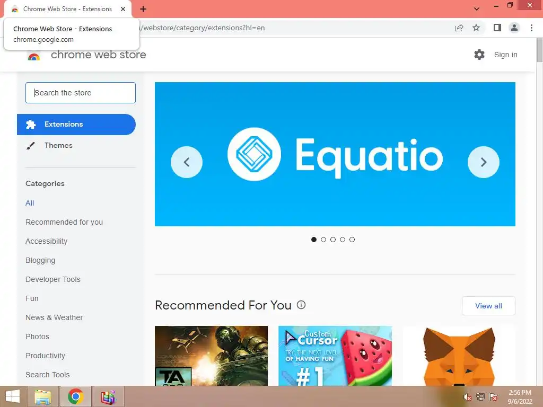Image resolution: width=543 pixels, height=407 pixels.
Task: Click the info icon beside Recommended For You
Action: coord(301,305)
